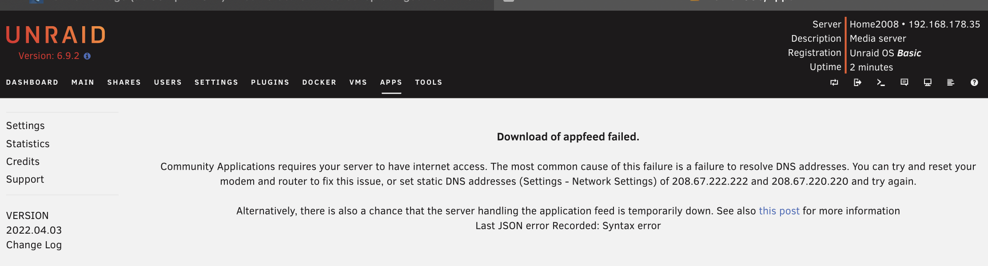
Task: Click the UNRAID logo
Action: pyautogui.click(x=56, y=35)
